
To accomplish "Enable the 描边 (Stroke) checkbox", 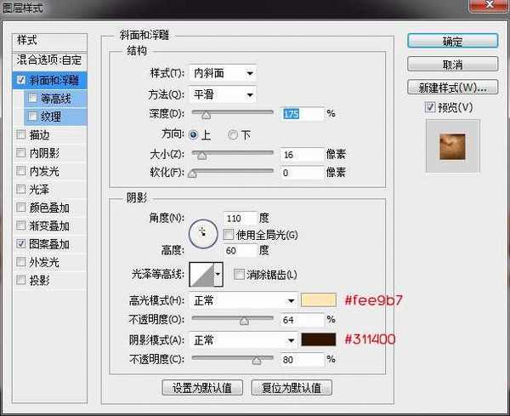I will [20, 134].
